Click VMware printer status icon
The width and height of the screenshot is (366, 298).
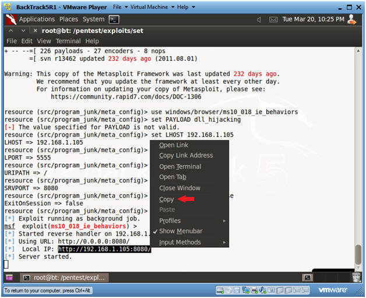(255, 290)
